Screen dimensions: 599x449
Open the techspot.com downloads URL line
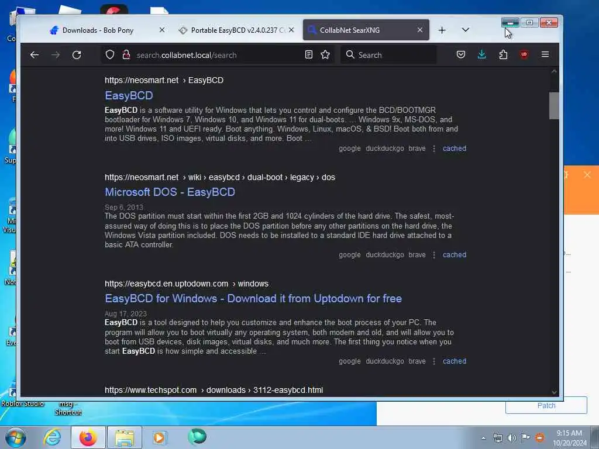[214, 390]
